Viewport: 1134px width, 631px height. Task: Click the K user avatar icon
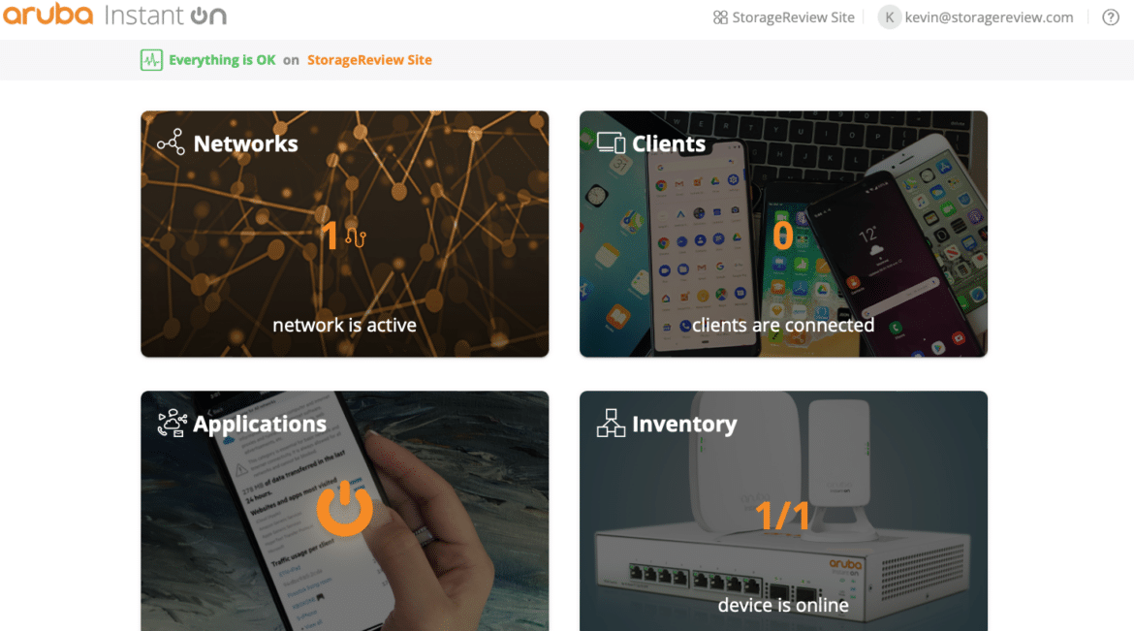click(889, 17)
